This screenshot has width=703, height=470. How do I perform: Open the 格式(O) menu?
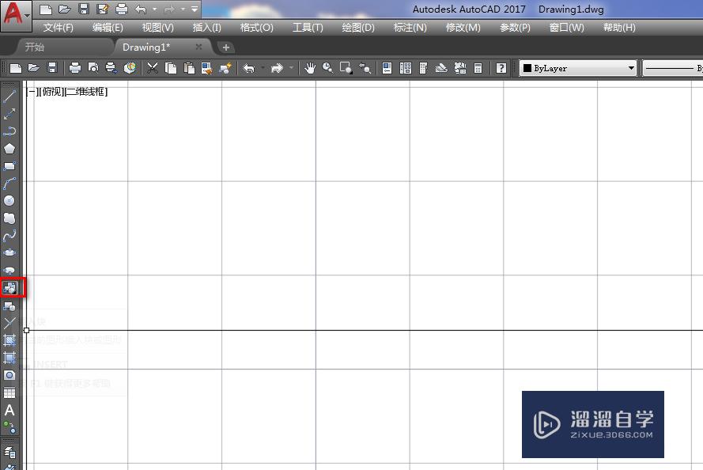[256, 28]
